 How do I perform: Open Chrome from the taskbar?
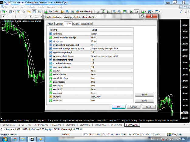(15, 139)
